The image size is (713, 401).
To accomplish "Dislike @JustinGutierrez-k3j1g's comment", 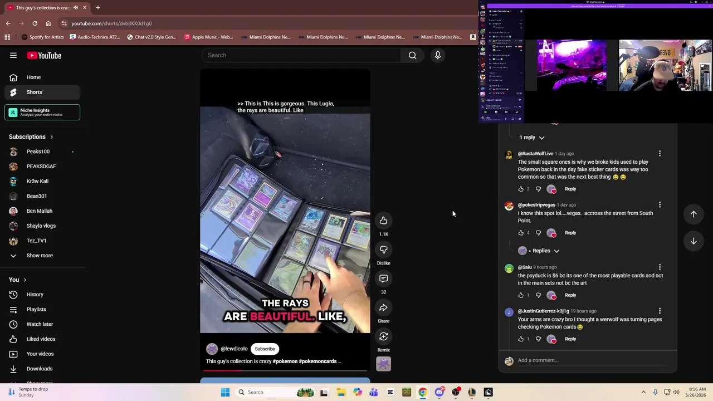I will [538, 339].
